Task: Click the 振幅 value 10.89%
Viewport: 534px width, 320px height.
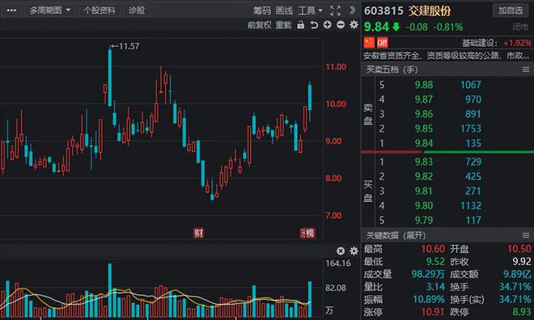Action: (x=429, y=299)
